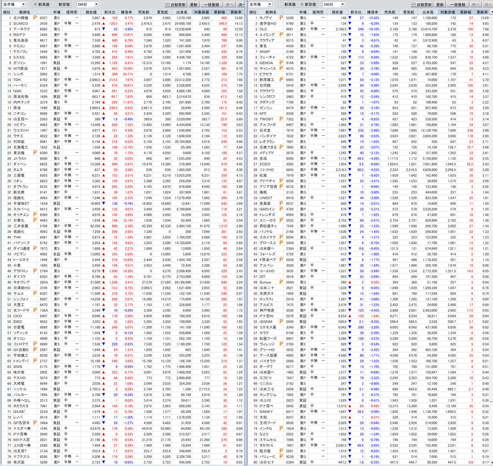Select the TDK row in left panel
The image size is (493, 466).
pyautogui.click(x=122, y=80)
